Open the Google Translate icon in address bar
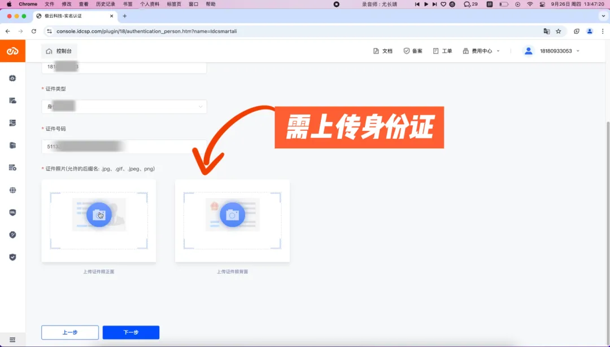 pos(547,31)
